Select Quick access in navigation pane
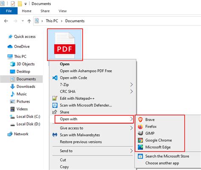This screenshot has width=201, height=170. tap(25, 37)
